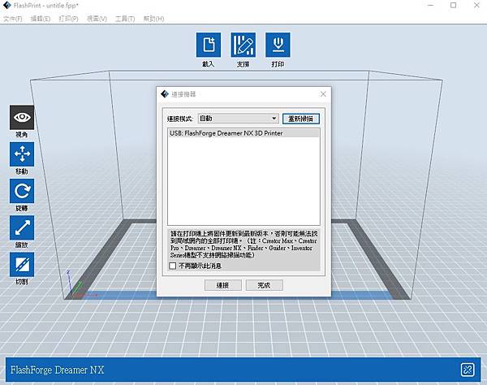487x385 pixels.
Task: Open the File (文件) menu
Action: [13, 19]
